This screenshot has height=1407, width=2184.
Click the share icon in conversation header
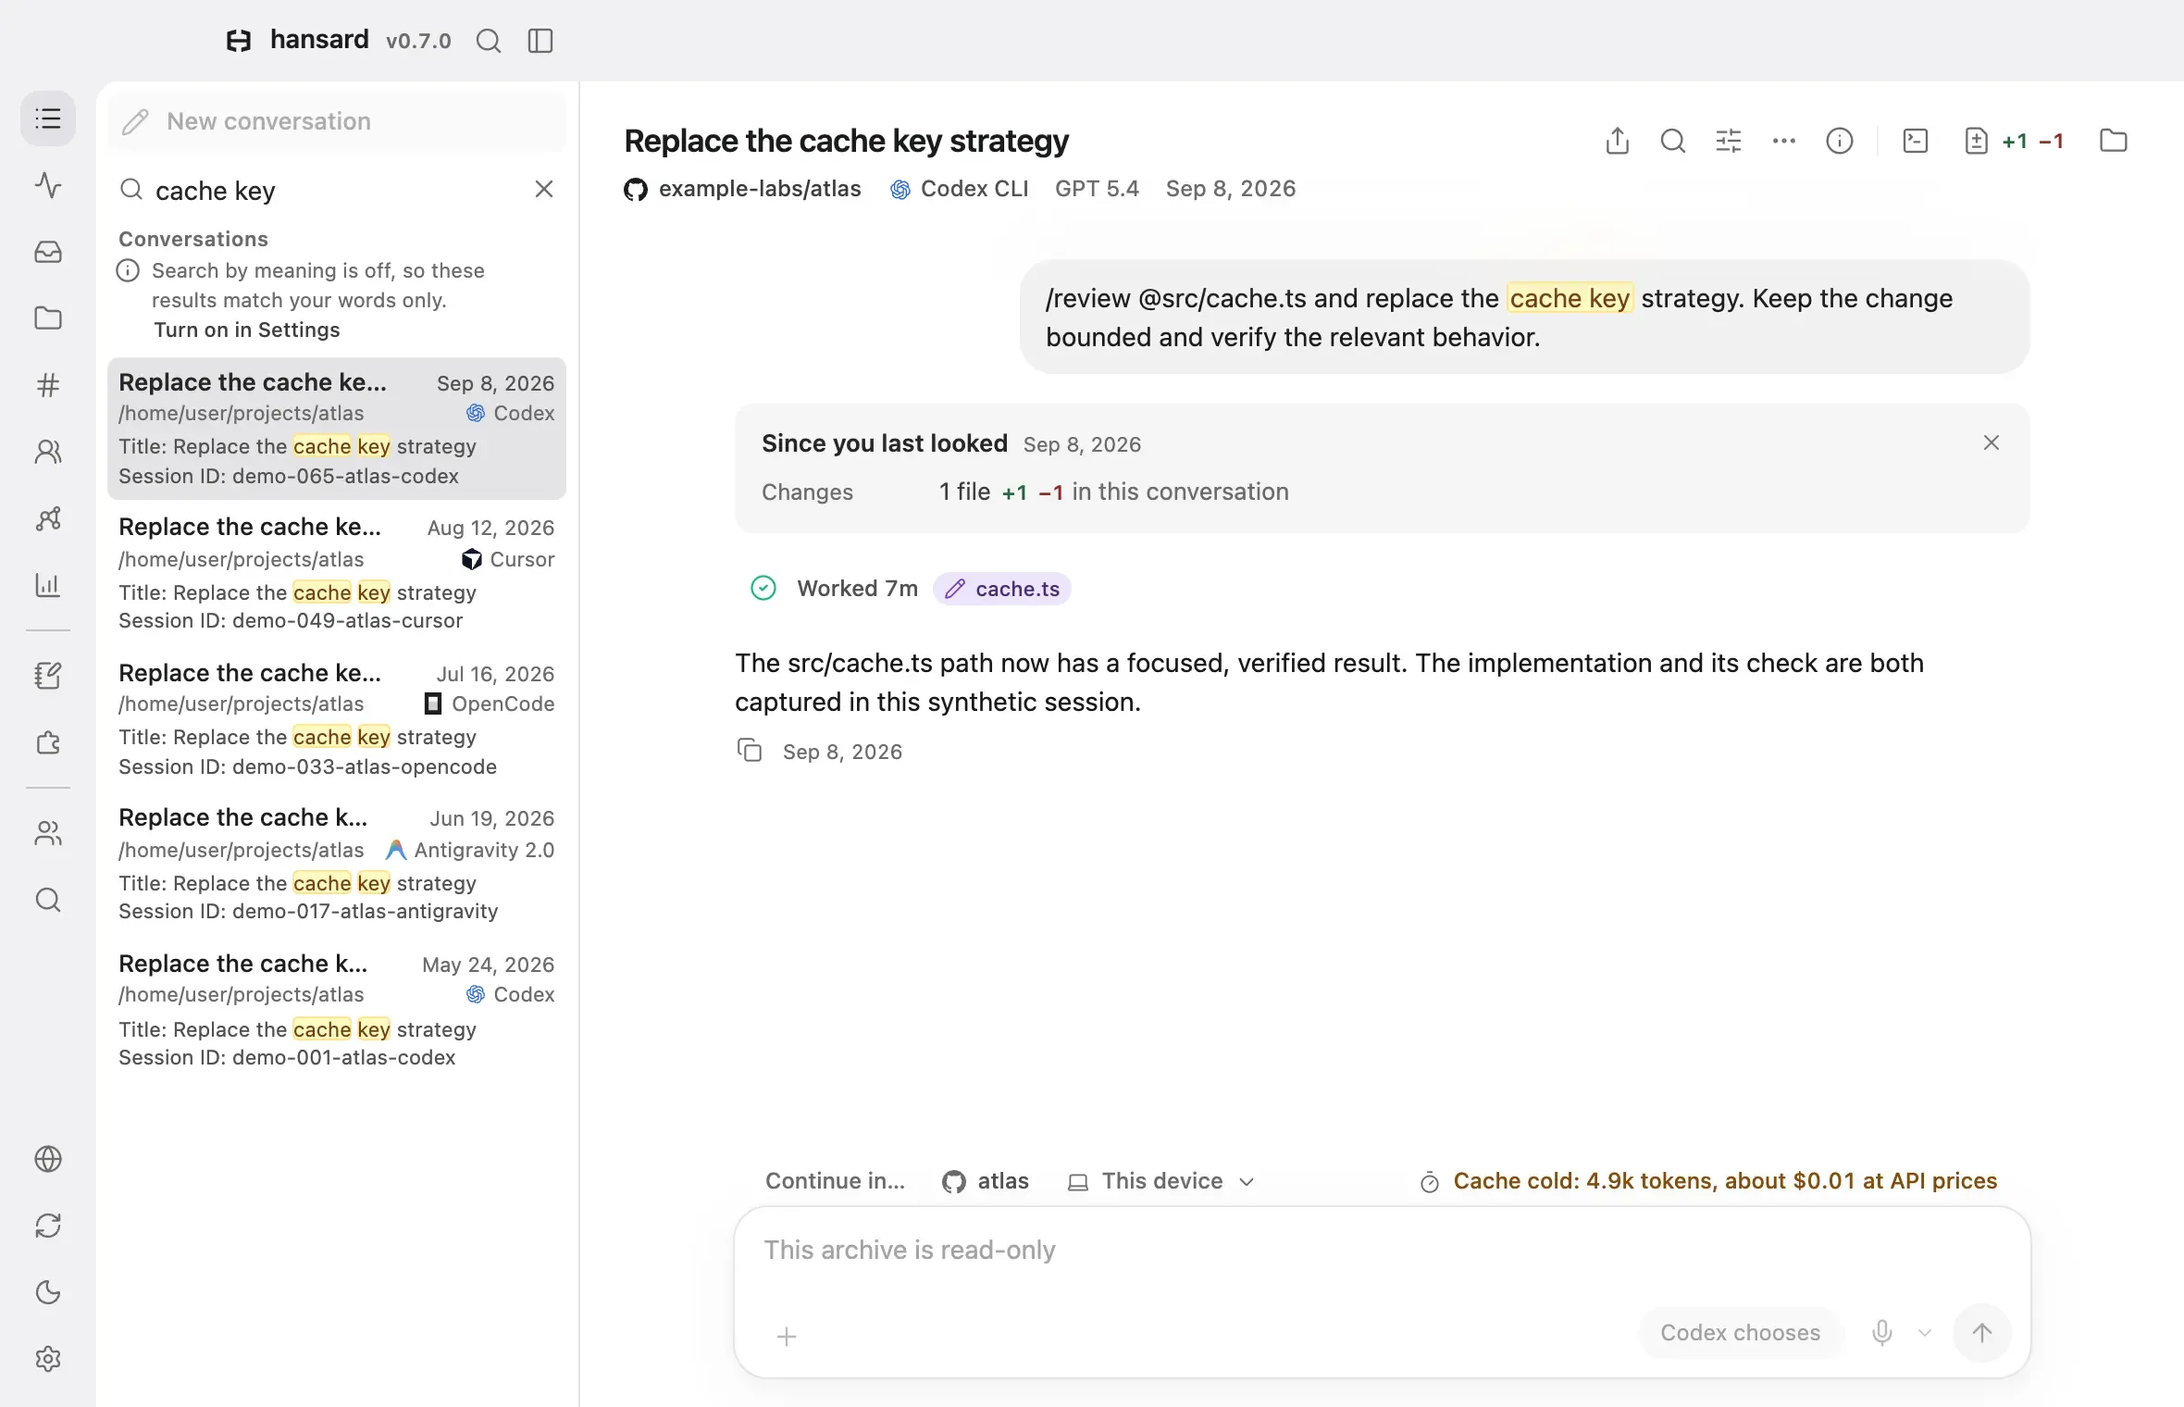[1618, 141]
